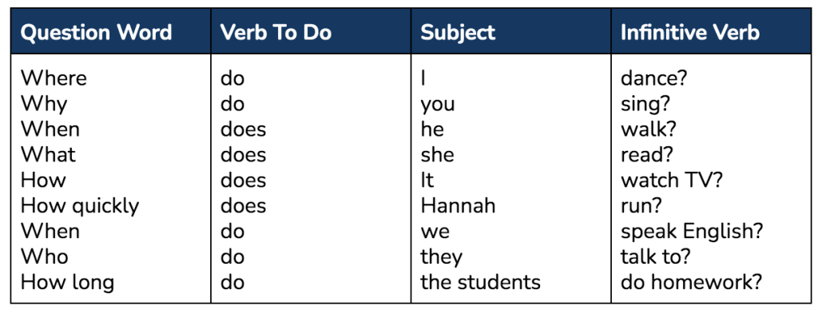The image size is (818, 314).
Task: Click the word Why
Action: 44,105
